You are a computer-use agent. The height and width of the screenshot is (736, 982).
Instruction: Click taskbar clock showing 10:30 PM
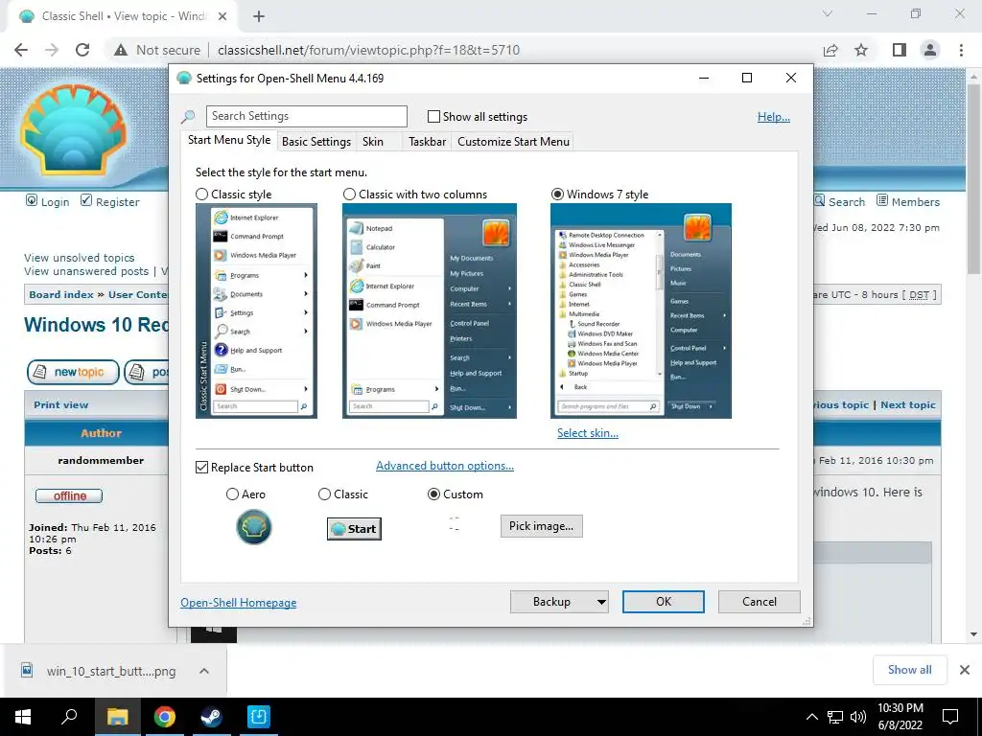pos(900,717)
